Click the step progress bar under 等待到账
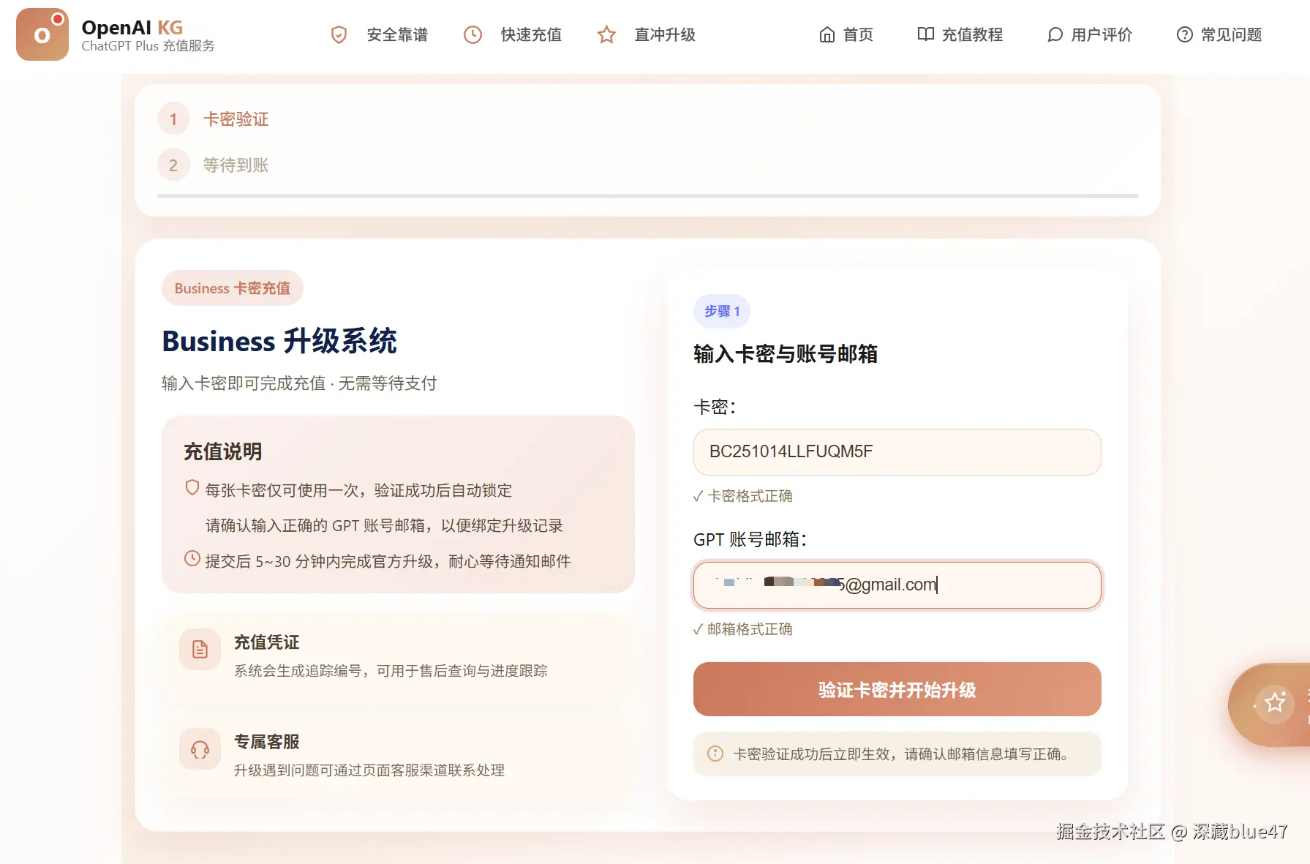This screenshot has height=864, width=1310. tap(647, 196)
